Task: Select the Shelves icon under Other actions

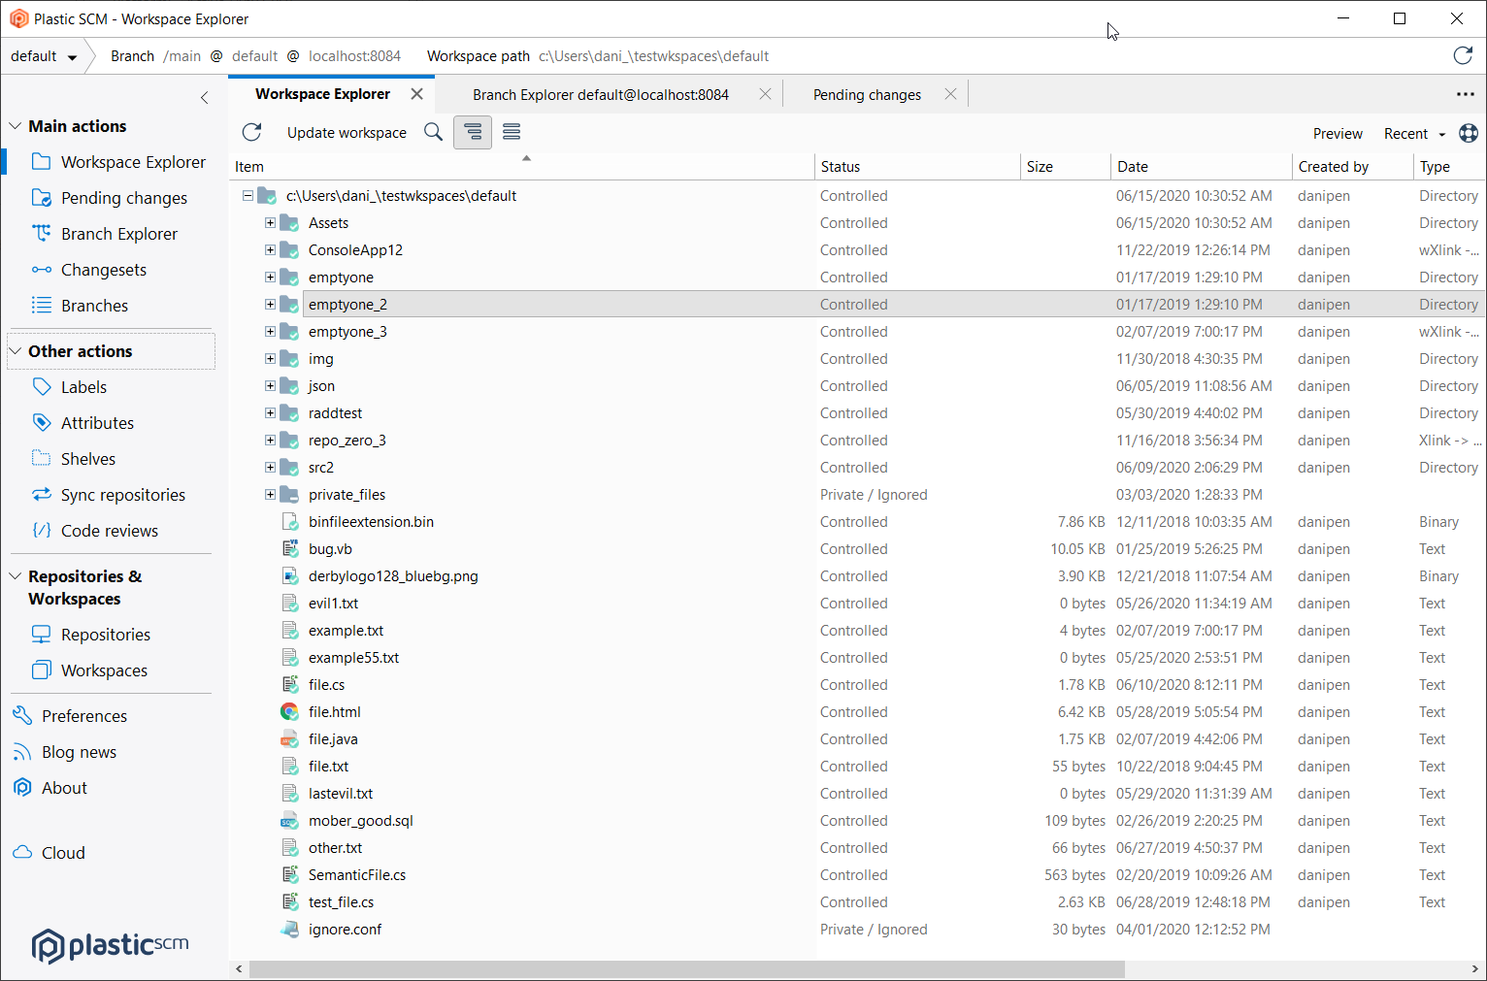Action: coord(42,458)
